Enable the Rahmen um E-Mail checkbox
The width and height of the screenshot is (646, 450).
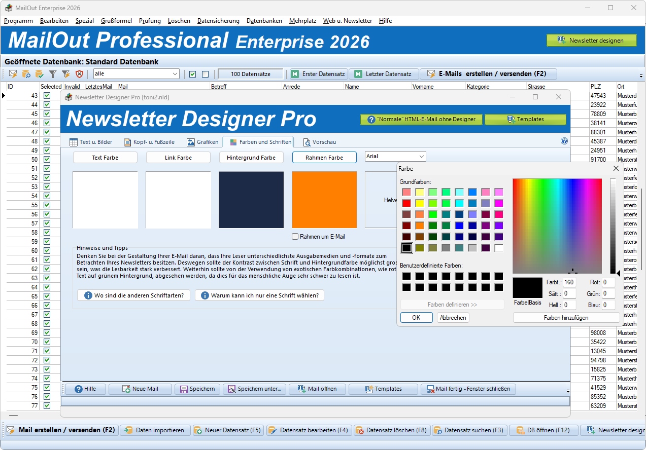(x=295, y=237)
